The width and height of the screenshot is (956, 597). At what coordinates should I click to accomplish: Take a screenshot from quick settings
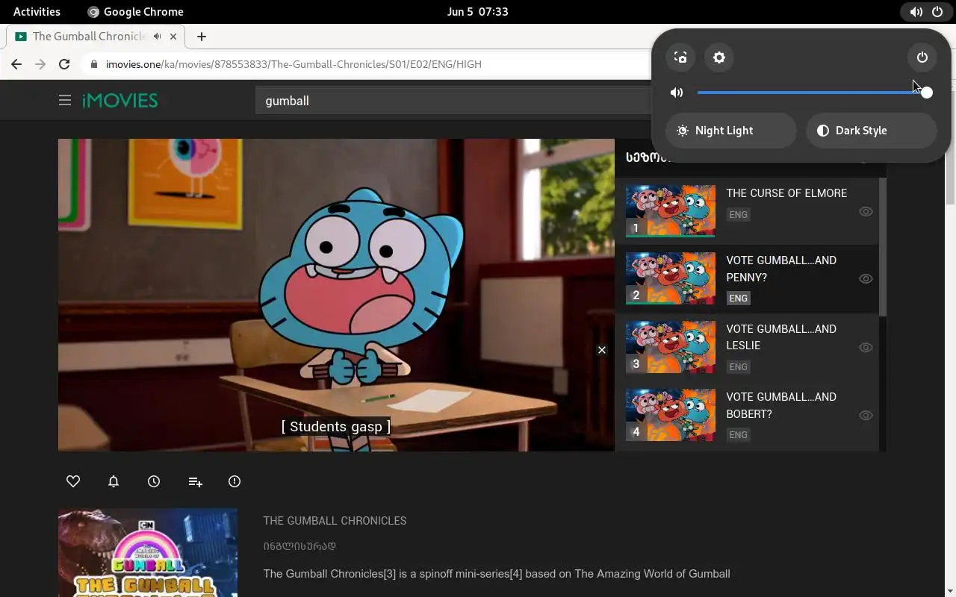680,57
